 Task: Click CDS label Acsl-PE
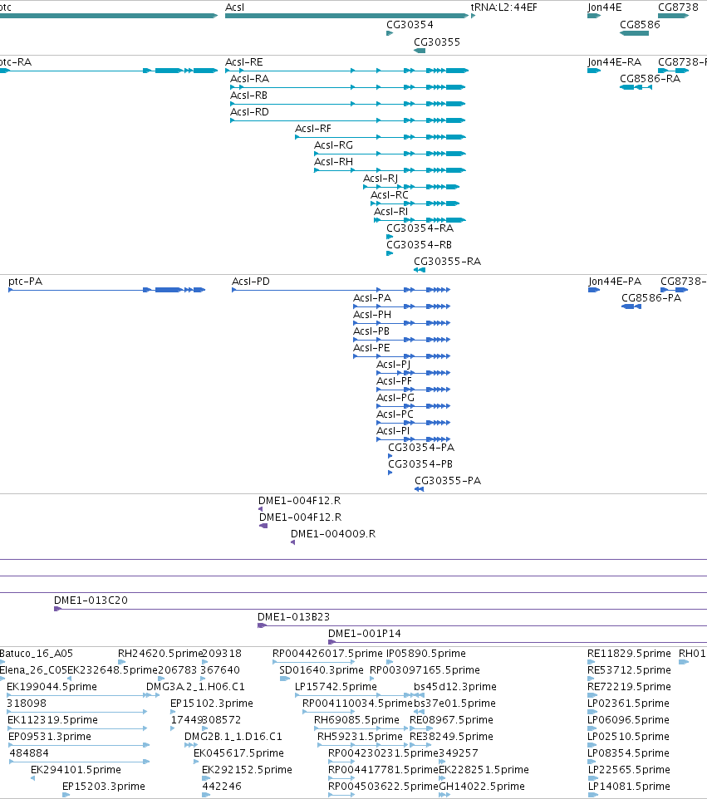pyautogui.click(x=371, y=347)
